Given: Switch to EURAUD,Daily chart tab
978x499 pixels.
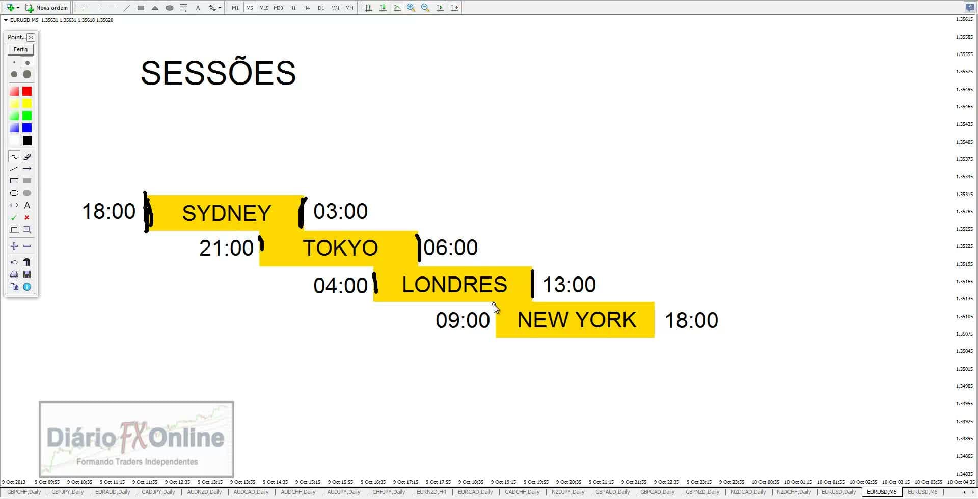Looking at the screenshot, I should 113,492.
